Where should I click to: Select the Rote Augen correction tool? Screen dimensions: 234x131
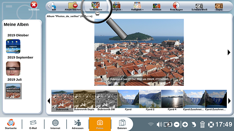pos(176,6)
